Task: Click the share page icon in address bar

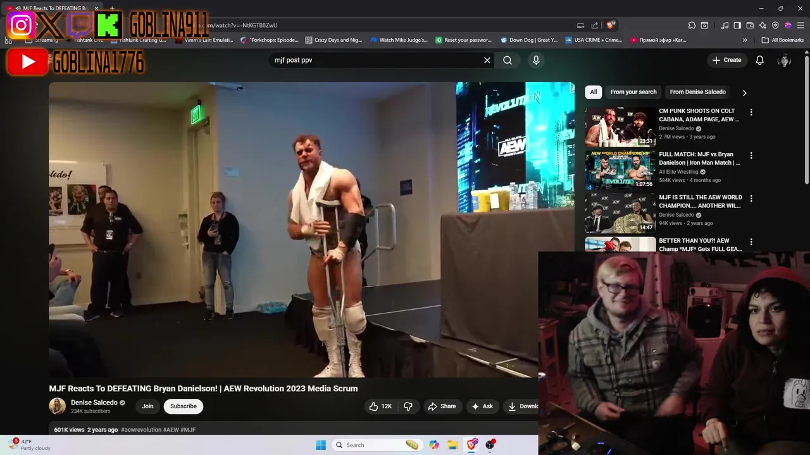Action: tap(595, 25)
